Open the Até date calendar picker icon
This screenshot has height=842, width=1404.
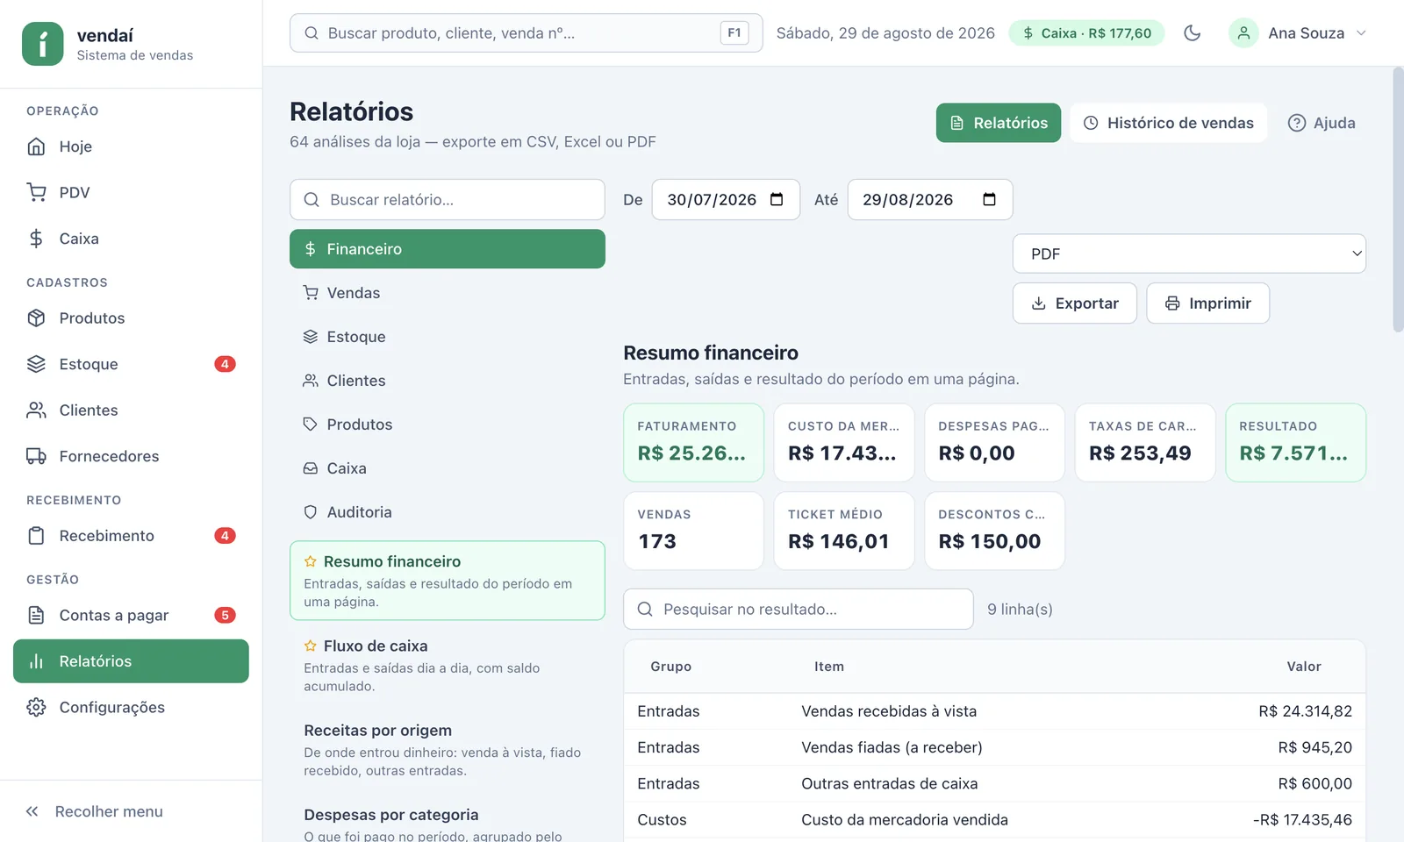tap(989, 199)
